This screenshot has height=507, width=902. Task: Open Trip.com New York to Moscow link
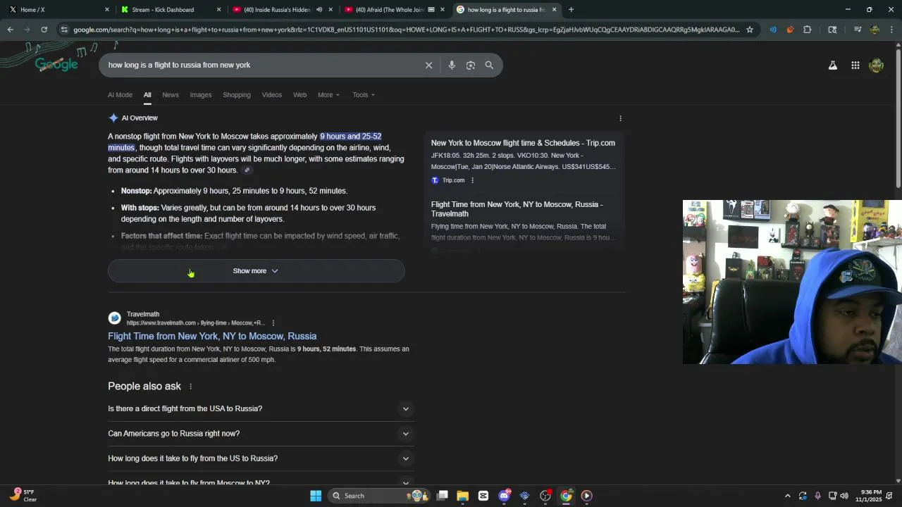pos(523,143)
